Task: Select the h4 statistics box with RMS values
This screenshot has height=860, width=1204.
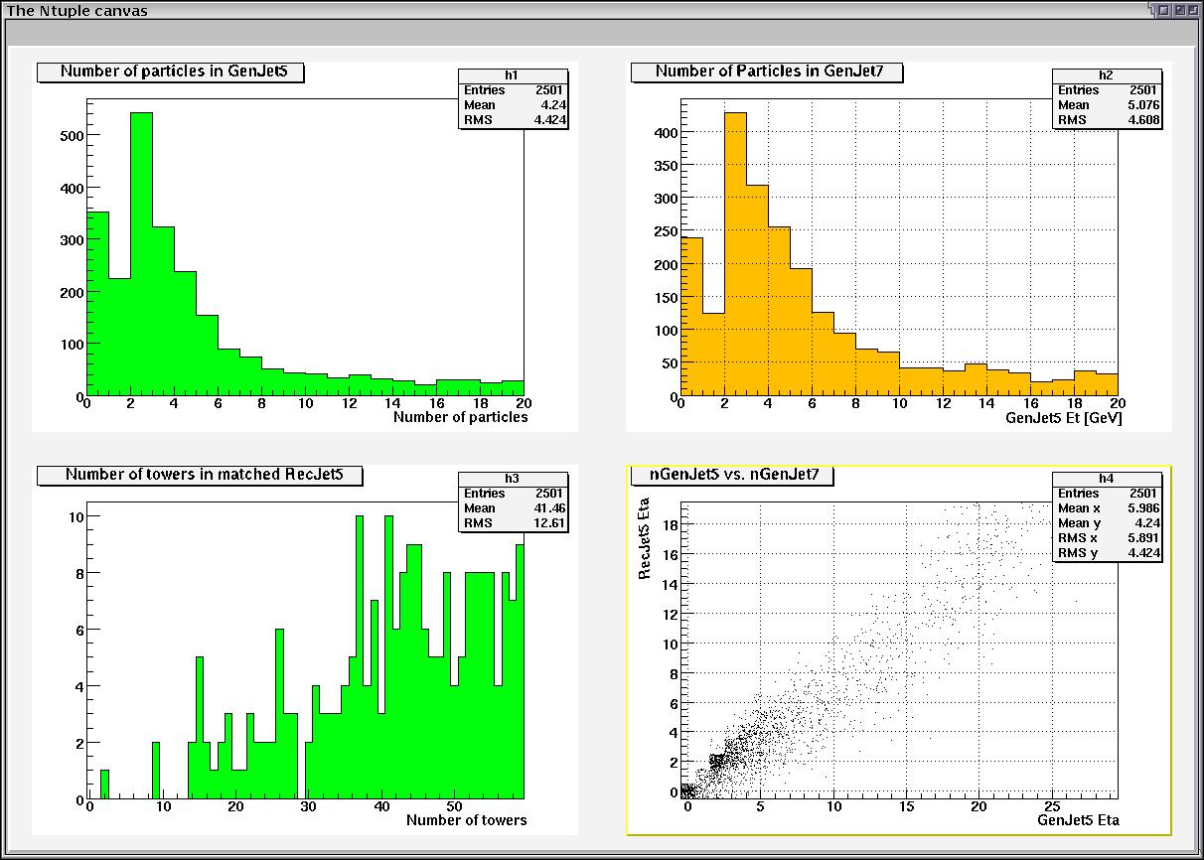Action: point(1107,516)
